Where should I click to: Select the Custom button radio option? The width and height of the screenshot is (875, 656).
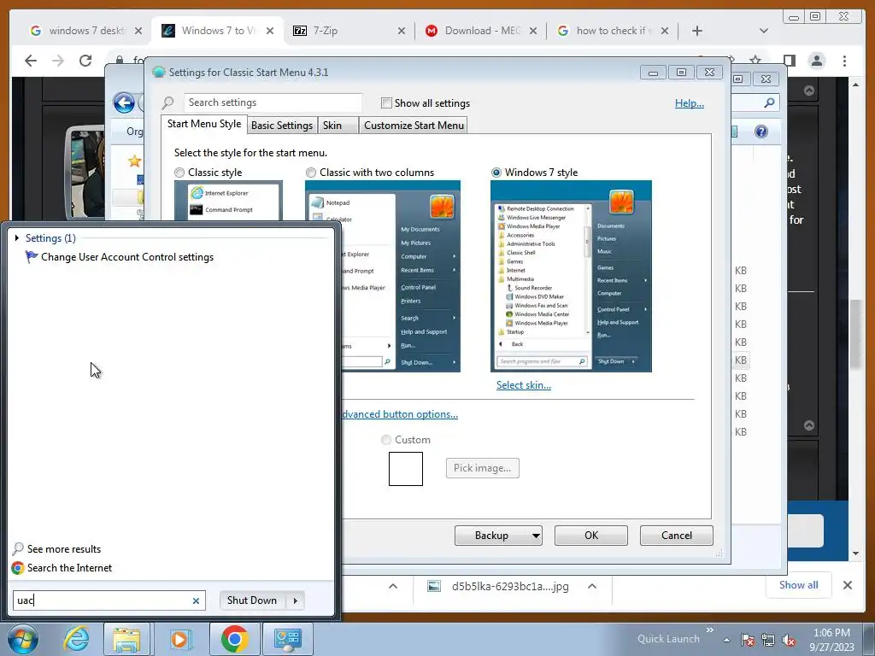(x=386, y=440)
